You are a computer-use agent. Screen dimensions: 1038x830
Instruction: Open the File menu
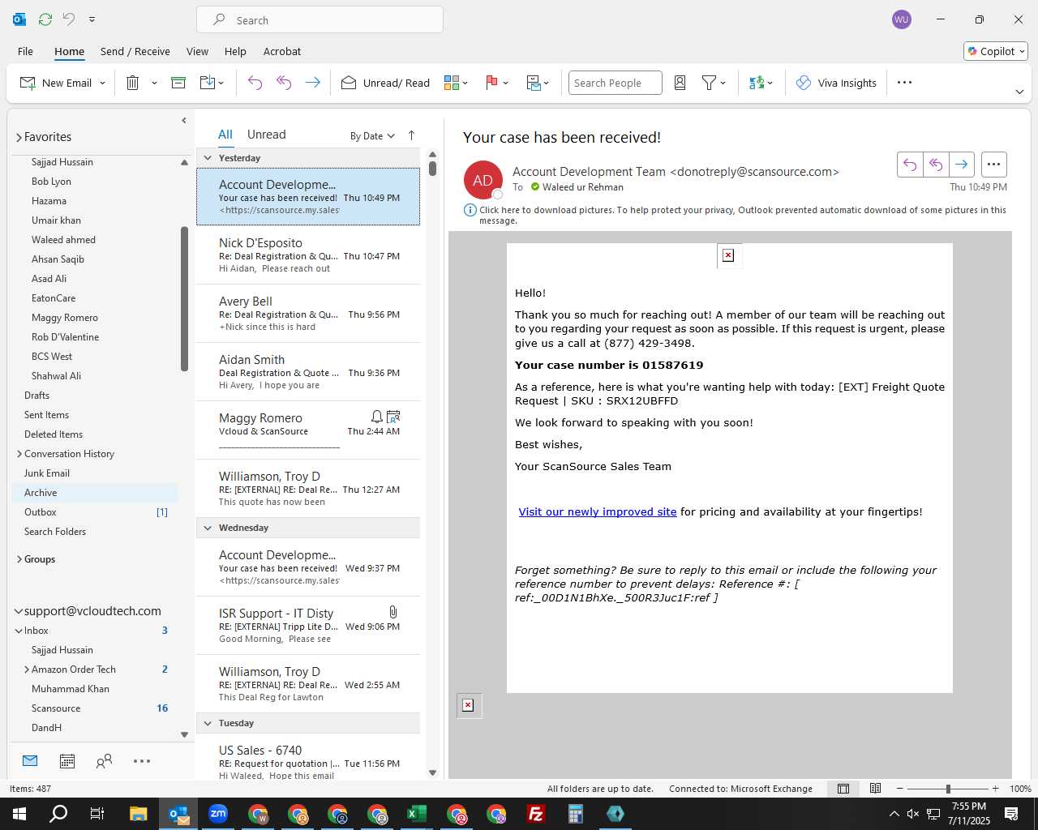25,51
